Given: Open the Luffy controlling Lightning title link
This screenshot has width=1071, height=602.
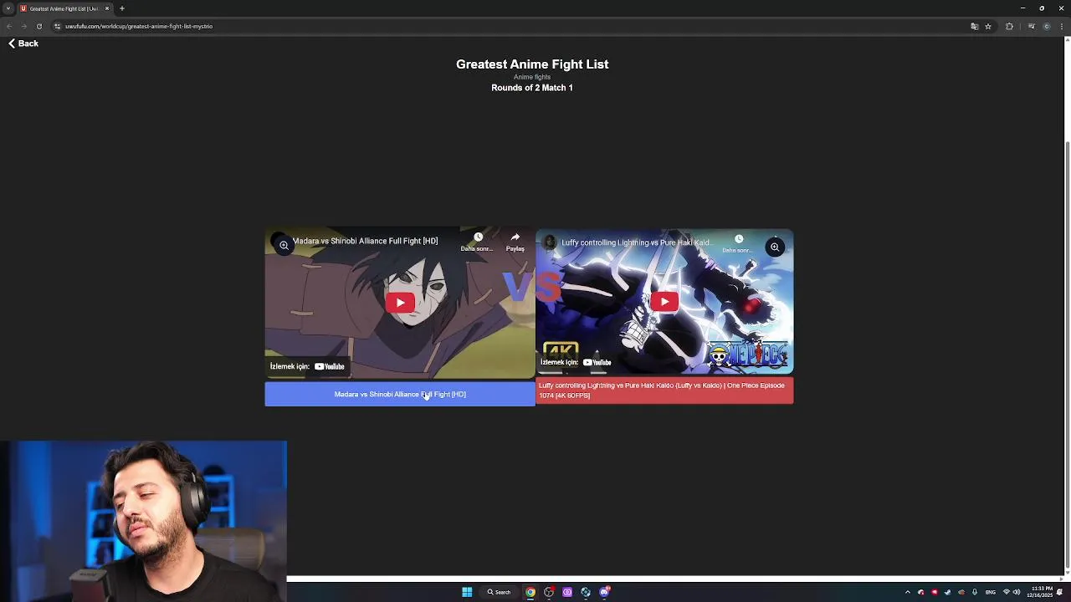Looking at the screenshot, I should 637,242.
